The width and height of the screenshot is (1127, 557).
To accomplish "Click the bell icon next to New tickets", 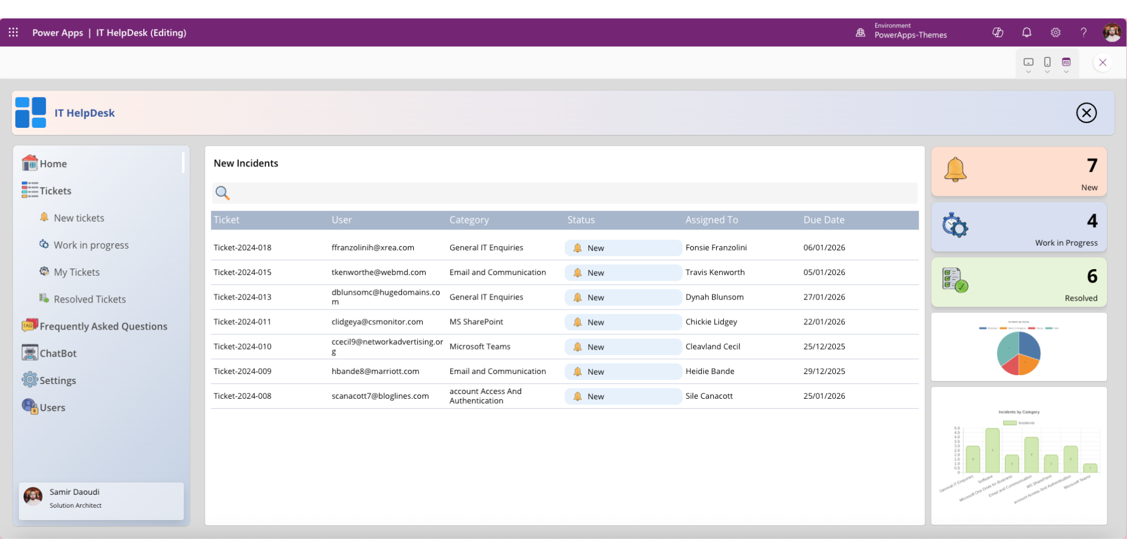I will click(x=45, y=216).
